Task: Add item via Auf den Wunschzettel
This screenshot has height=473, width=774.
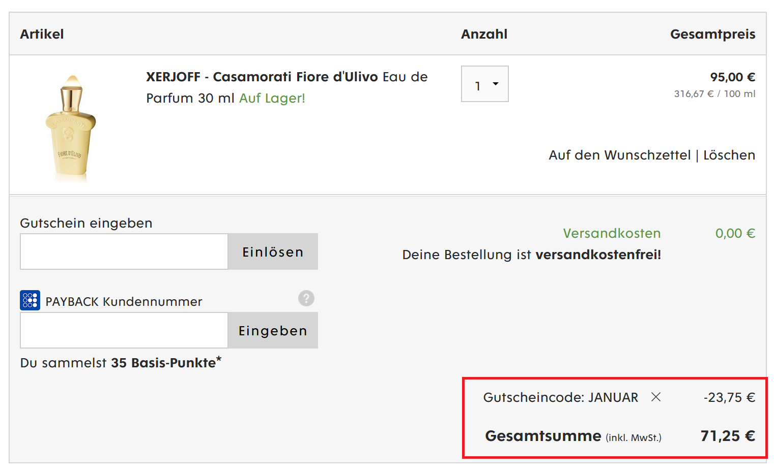Action: pyautogui.click(x=619, y=155)
